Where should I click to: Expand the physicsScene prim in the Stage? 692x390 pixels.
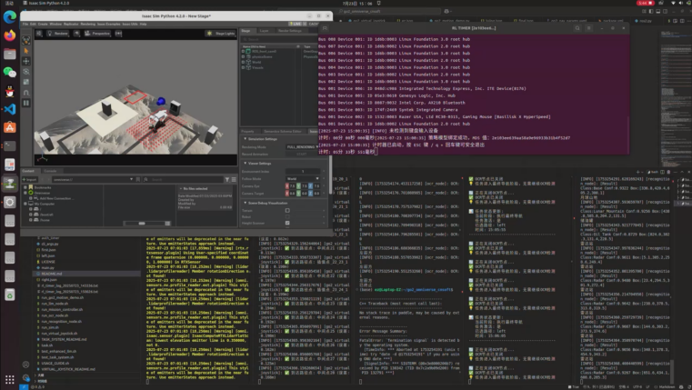point(243,56)
